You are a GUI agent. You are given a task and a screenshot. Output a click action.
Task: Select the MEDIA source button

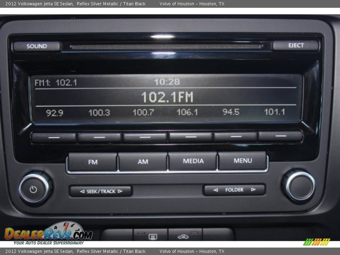coord(193,161)
